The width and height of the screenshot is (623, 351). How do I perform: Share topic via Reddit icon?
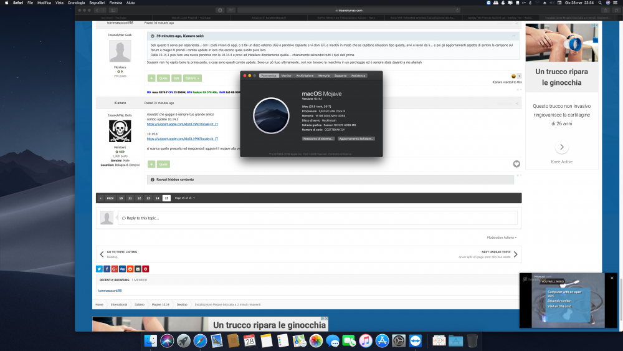pyautogui.click(x=130, y=269)
